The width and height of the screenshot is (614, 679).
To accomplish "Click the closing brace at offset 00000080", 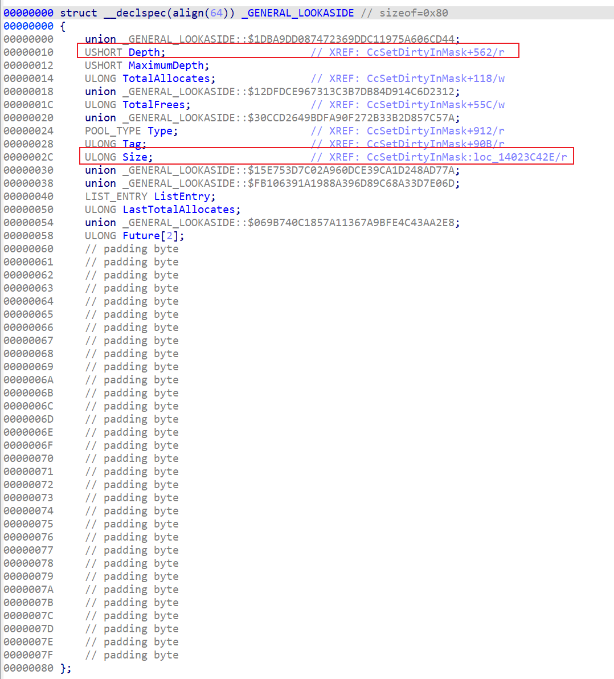I will click(x=66, y=668).
